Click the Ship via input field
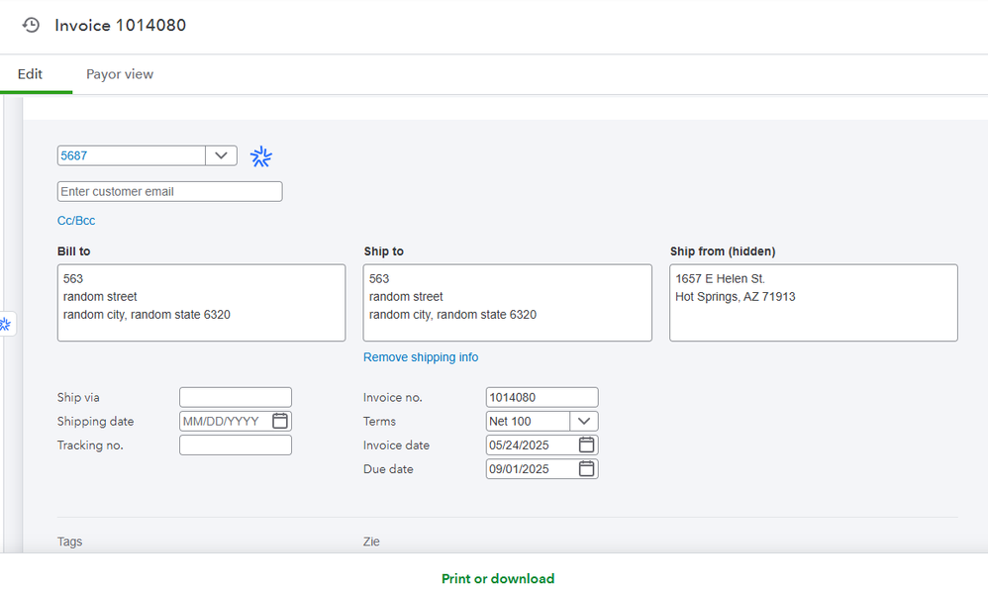The height and width of the screenshot is (592, 988). [x=236, y=397]
